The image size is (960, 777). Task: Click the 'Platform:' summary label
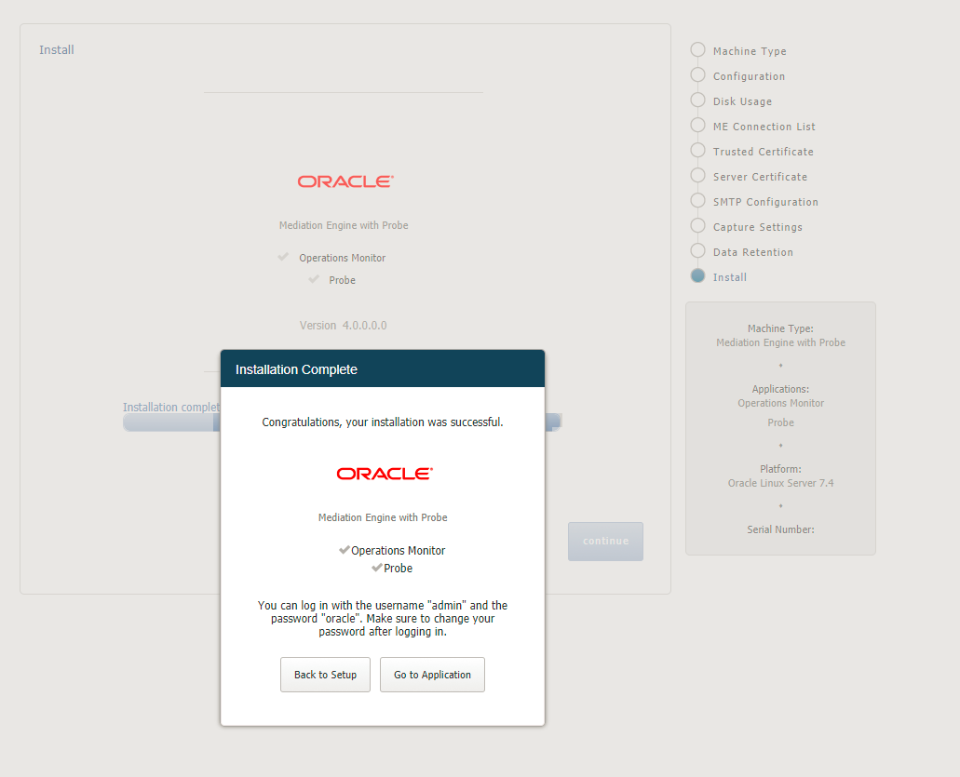780,469
